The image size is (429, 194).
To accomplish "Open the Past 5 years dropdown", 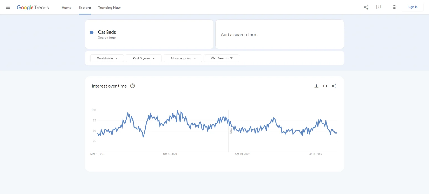I will (144, 58).
